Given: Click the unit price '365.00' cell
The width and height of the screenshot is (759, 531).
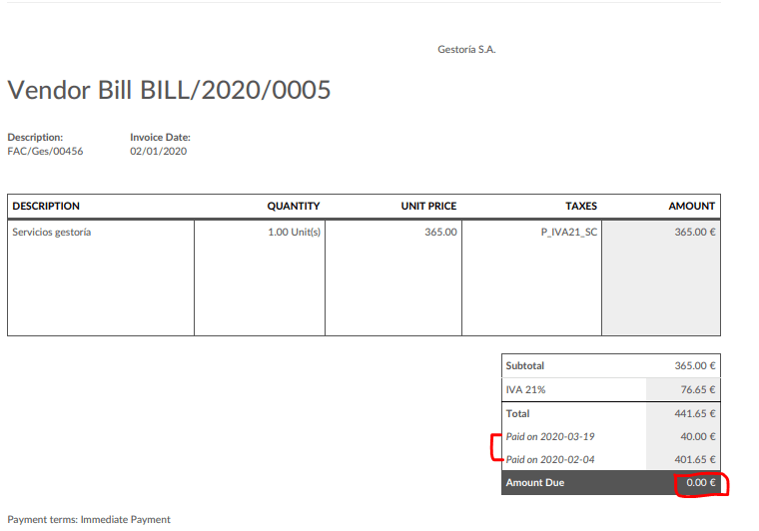Looking at the screenshot, I should (441, 233).
